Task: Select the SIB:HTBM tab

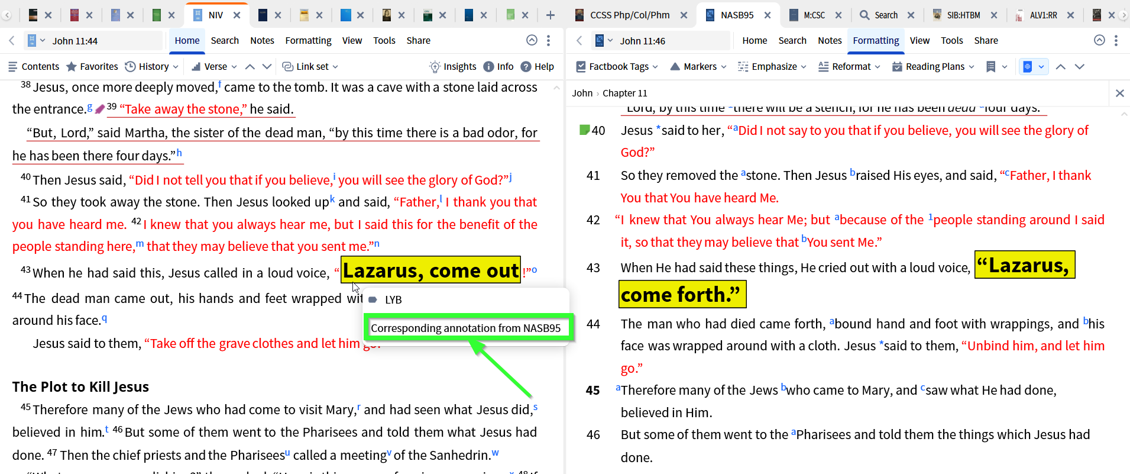Action: 957,15
